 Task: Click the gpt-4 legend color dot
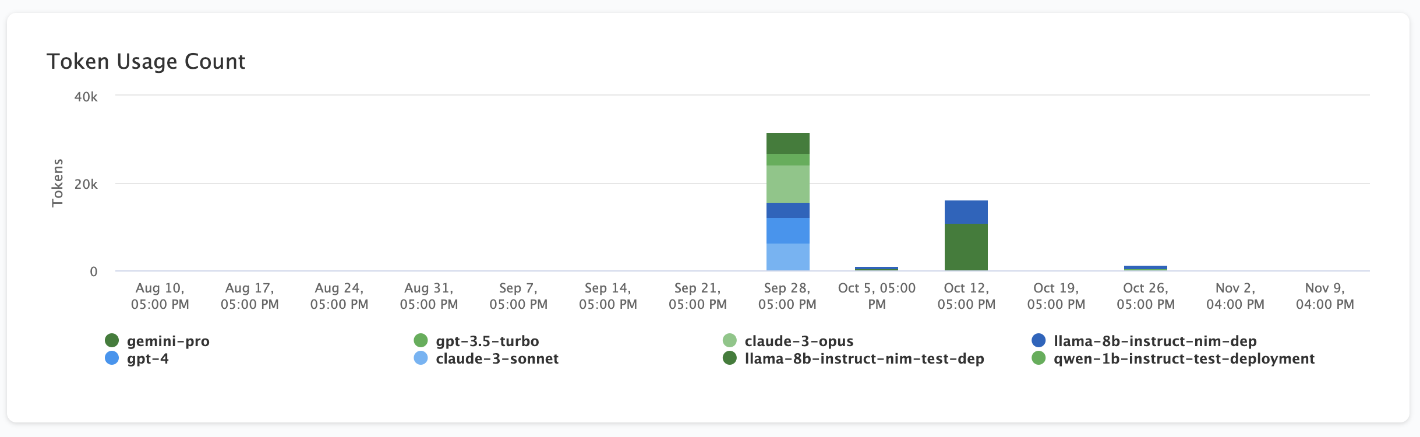(112, 358)
